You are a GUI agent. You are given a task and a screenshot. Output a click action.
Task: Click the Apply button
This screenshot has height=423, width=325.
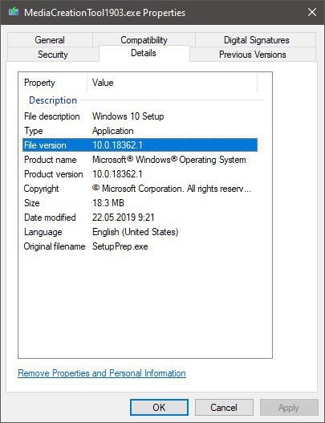(x=289, y=408)
